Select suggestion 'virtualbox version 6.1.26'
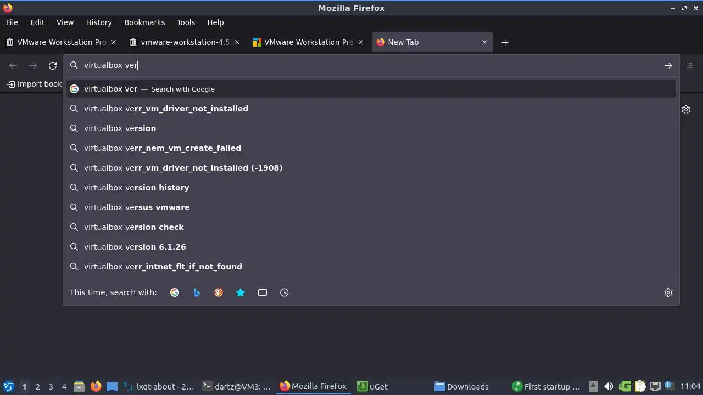Screen dimensions: 703x395 tap(371, 247)
